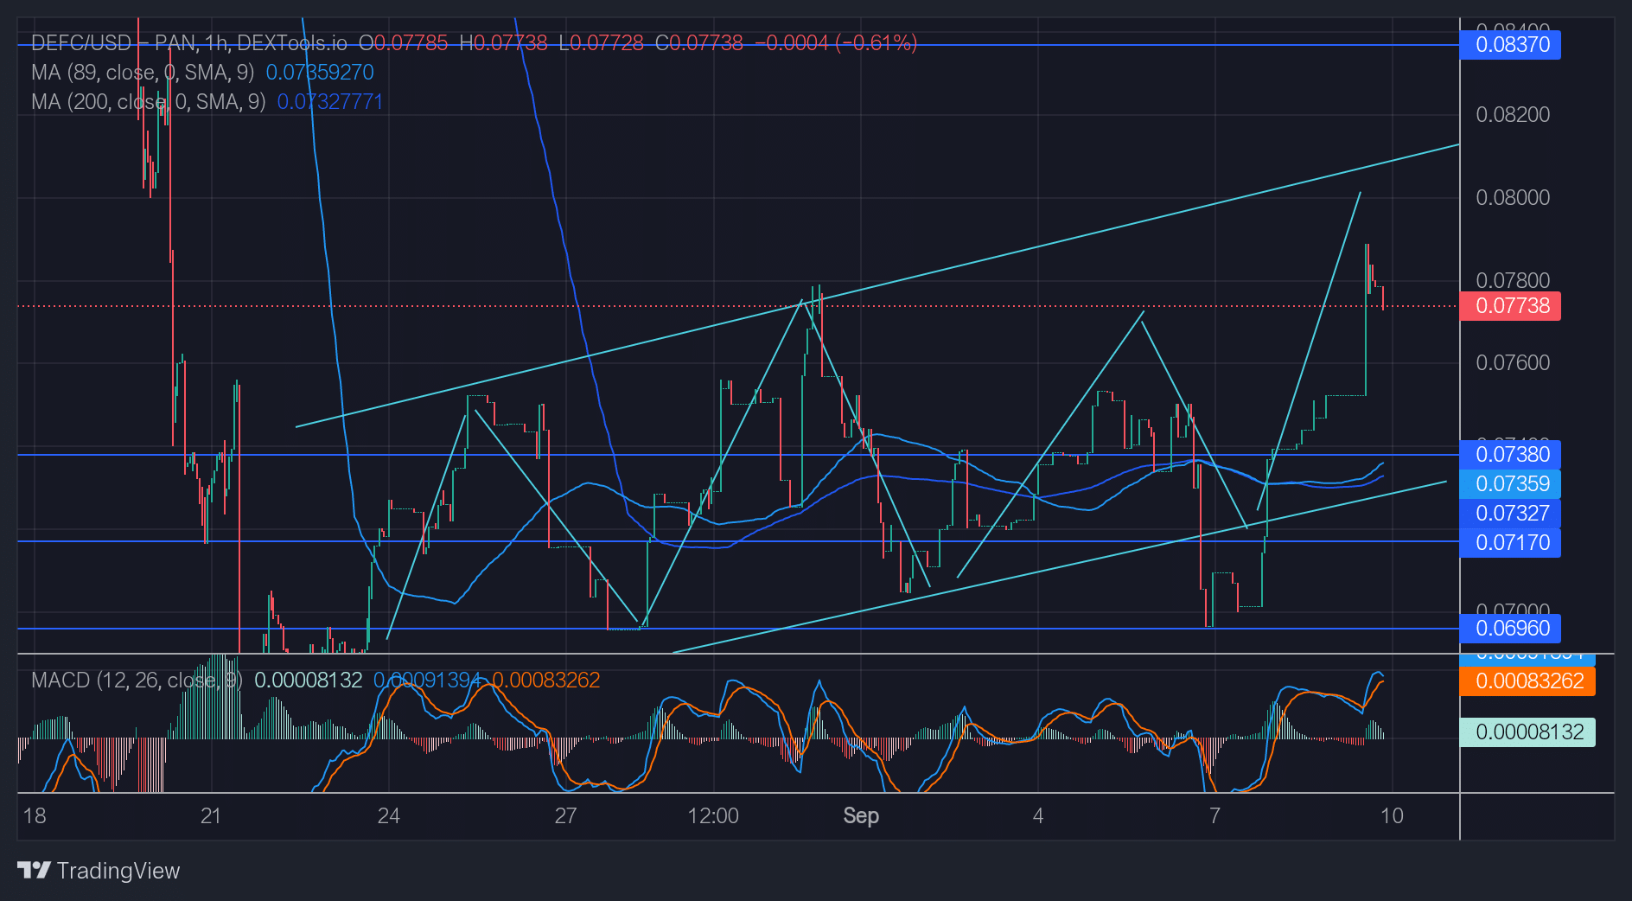The width and height of the screenshot is (1632, 901).
Task: Click the 0.00008132 histogram scale label
Action: tap(1527, 732)
